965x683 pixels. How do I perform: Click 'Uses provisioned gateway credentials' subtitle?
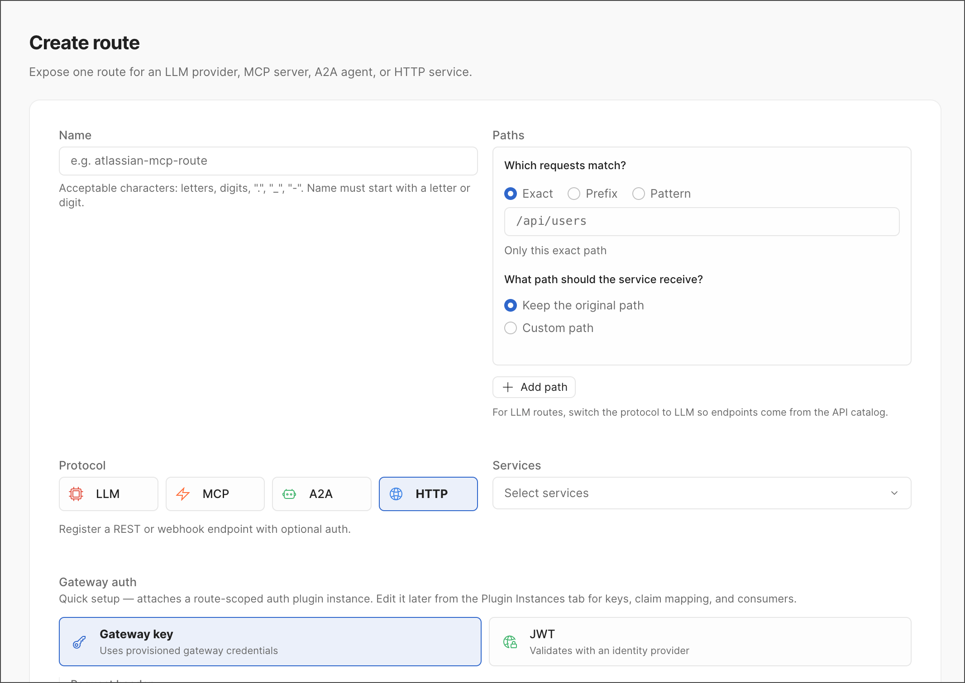(189, 650)
